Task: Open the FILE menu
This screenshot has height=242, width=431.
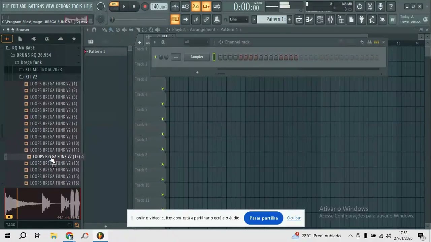Action: tap(6, 6)
